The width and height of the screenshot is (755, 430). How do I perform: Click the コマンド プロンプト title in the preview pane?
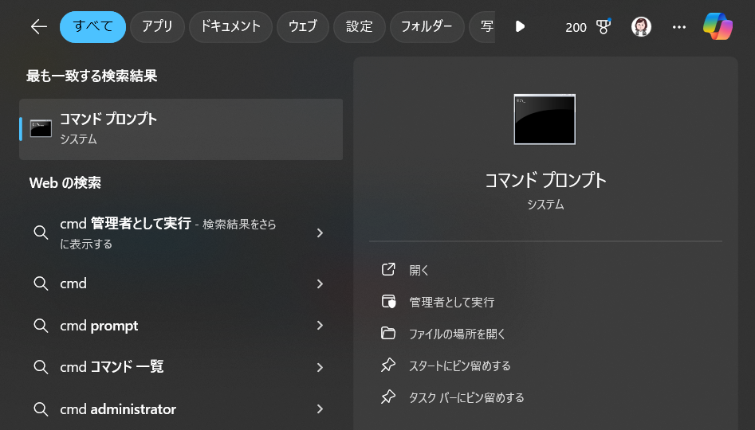click(x=545, y=181)
